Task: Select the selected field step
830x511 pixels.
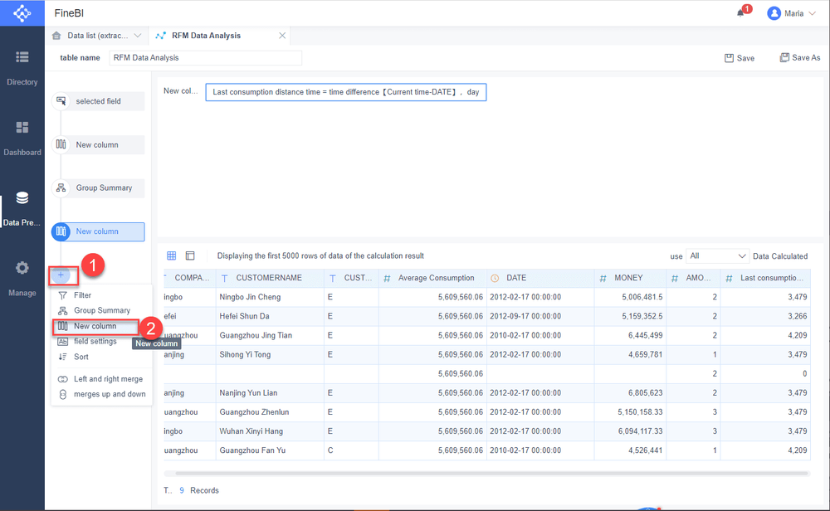Action: point(98,101)
